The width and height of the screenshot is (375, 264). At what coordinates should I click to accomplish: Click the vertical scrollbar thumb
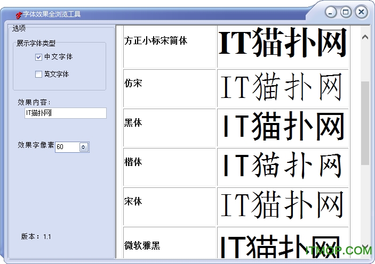coord(365,123)
